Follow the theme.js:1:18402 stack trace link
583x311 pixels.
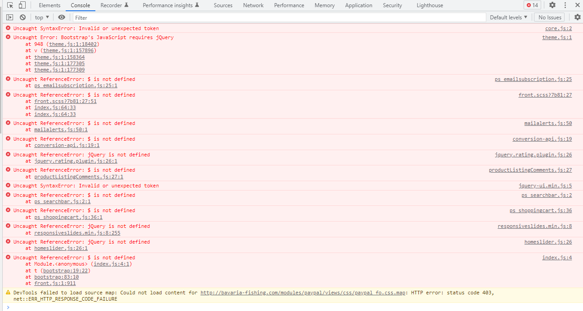73,44
